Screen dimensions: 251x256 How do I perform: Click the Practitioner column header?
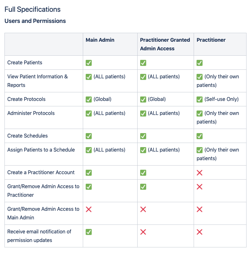211,40
